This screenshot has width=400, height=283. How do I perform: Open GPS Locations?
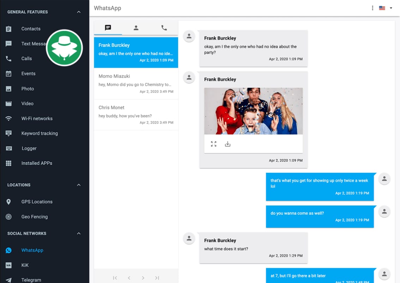(37, 202)
